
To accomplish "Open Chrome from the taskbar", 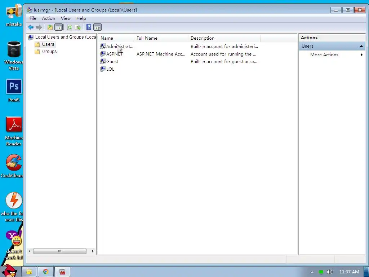I will click(x=46, y=272).
